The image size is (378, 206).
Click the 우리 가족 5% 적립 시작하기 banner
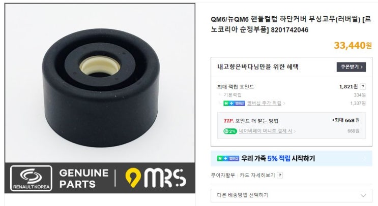pyautogui.click(x=291, y=158)
